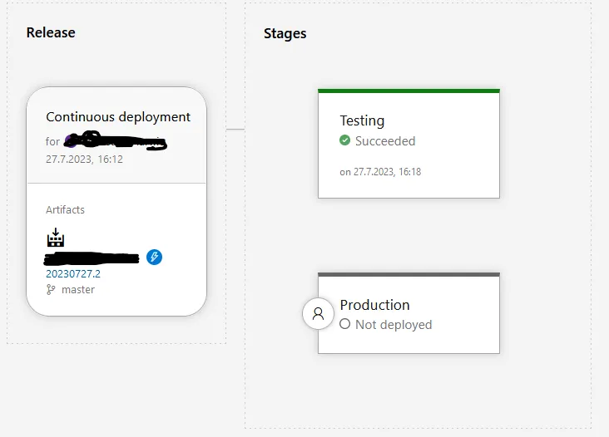The image size is (609, 437).
Task: Click the build artifact source icon
Action: coord(55,238)
